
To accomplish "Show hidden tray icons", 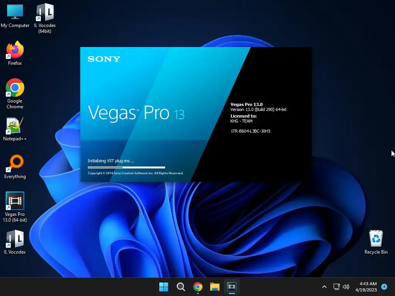I will pos(324,287).
